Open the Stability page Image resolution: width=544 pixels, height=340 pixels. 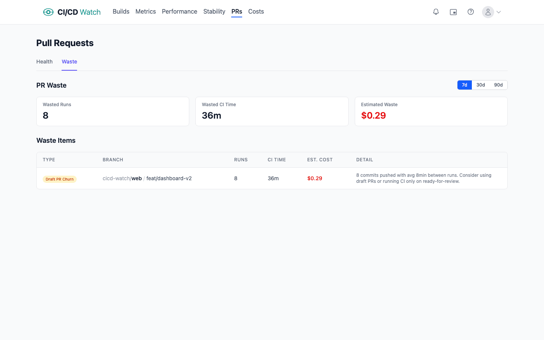coord(214,12)
